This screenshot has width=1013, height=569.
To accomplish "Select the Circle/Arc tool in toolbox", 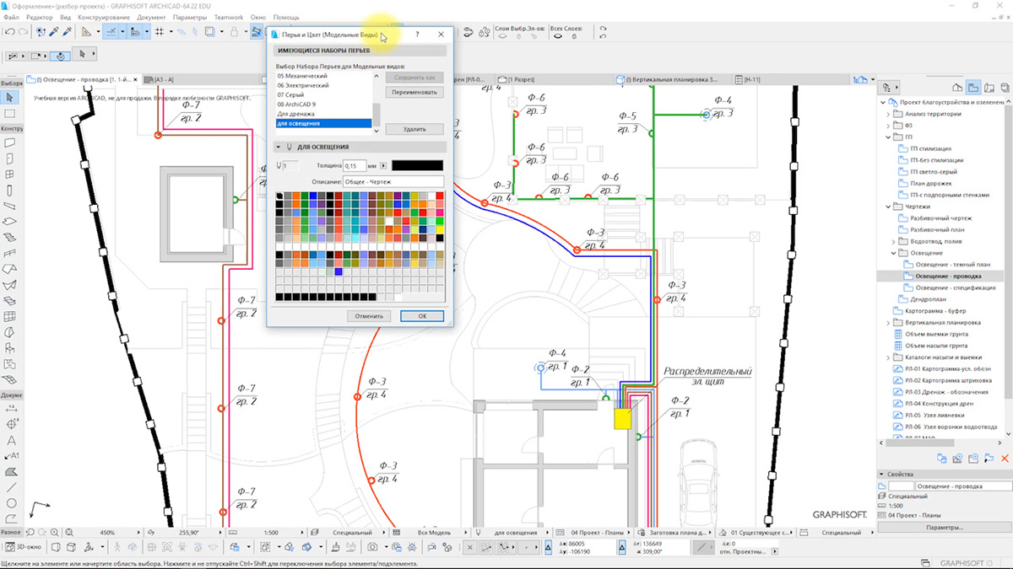I will tap(10, 502).
